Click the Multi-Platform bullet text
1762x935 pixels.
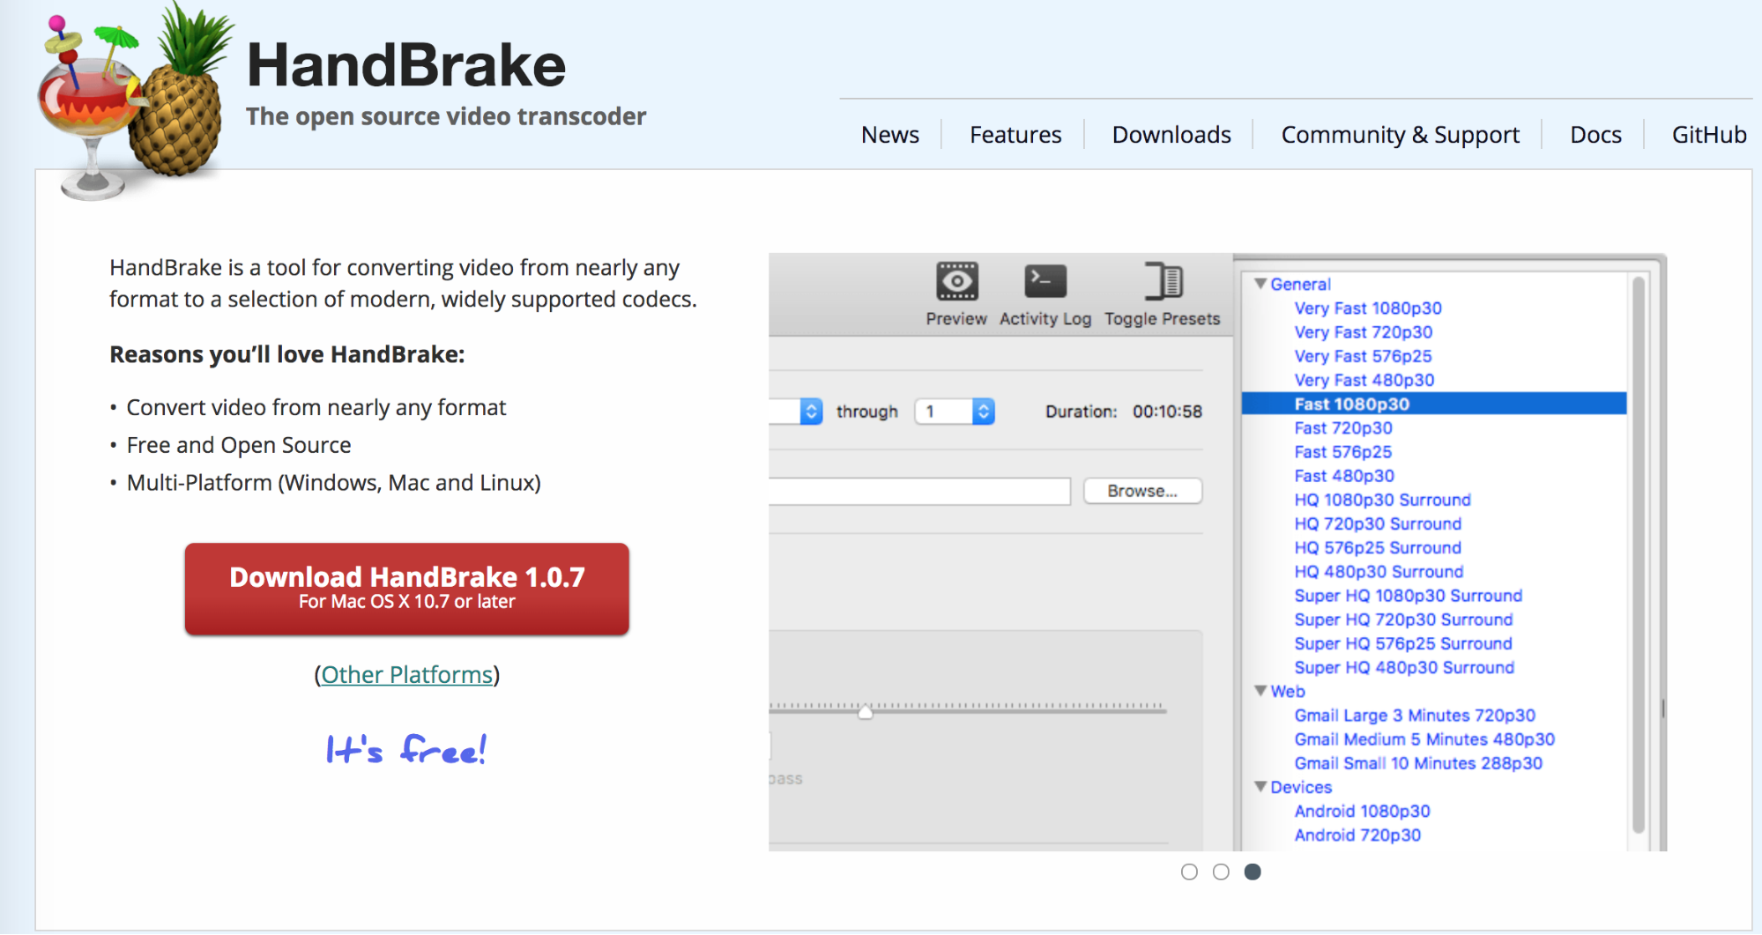point(334,483)
